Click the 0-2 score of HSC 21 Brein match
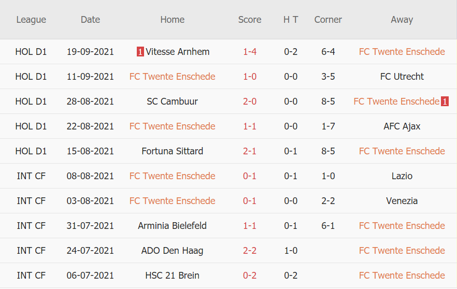Image resolution: width=457 pixels, height=289 pixels. click(x=250, y=276)
